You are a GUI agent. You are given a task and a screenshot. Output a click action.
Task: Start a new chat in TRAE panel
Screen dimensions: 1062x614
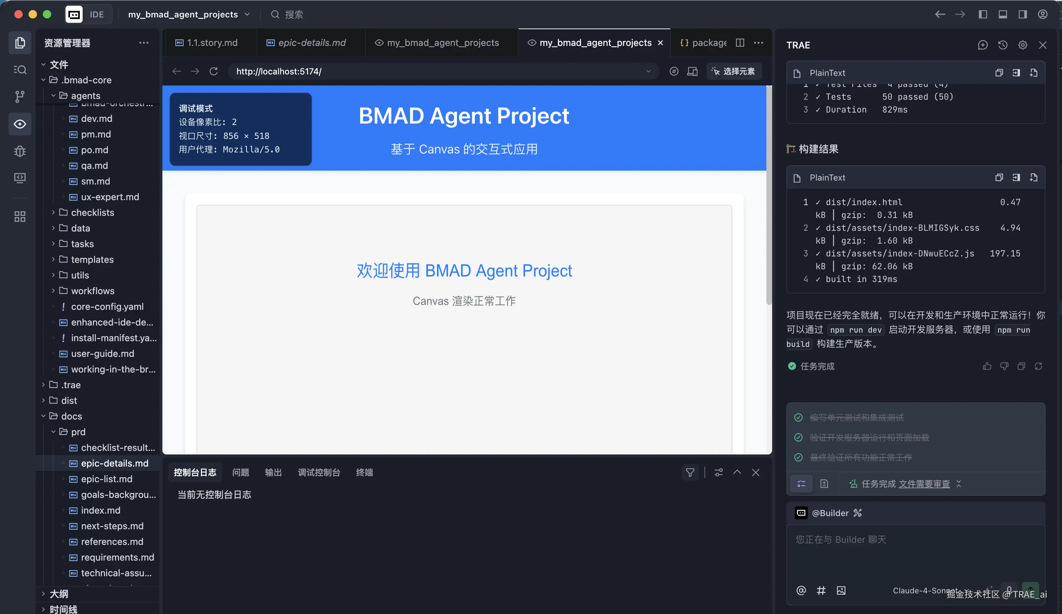click(x=982, y=45)
